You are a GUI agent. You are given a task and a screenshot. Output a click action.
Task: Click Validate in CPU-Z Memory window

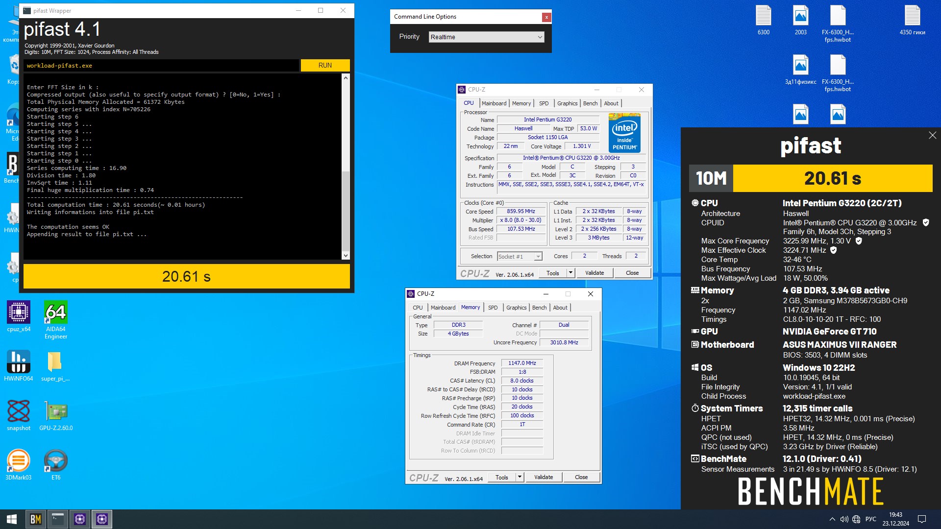click(544, 477)
